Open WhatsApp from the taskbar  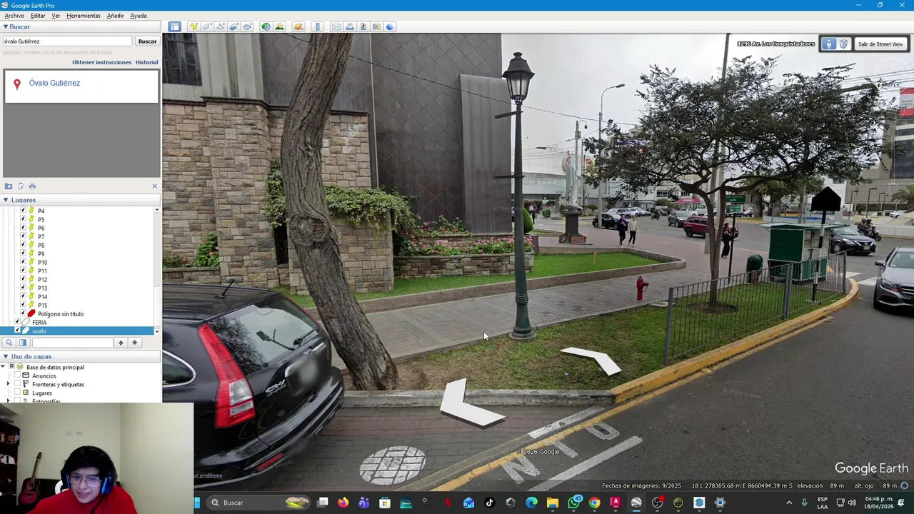click(x=574, y=503)
